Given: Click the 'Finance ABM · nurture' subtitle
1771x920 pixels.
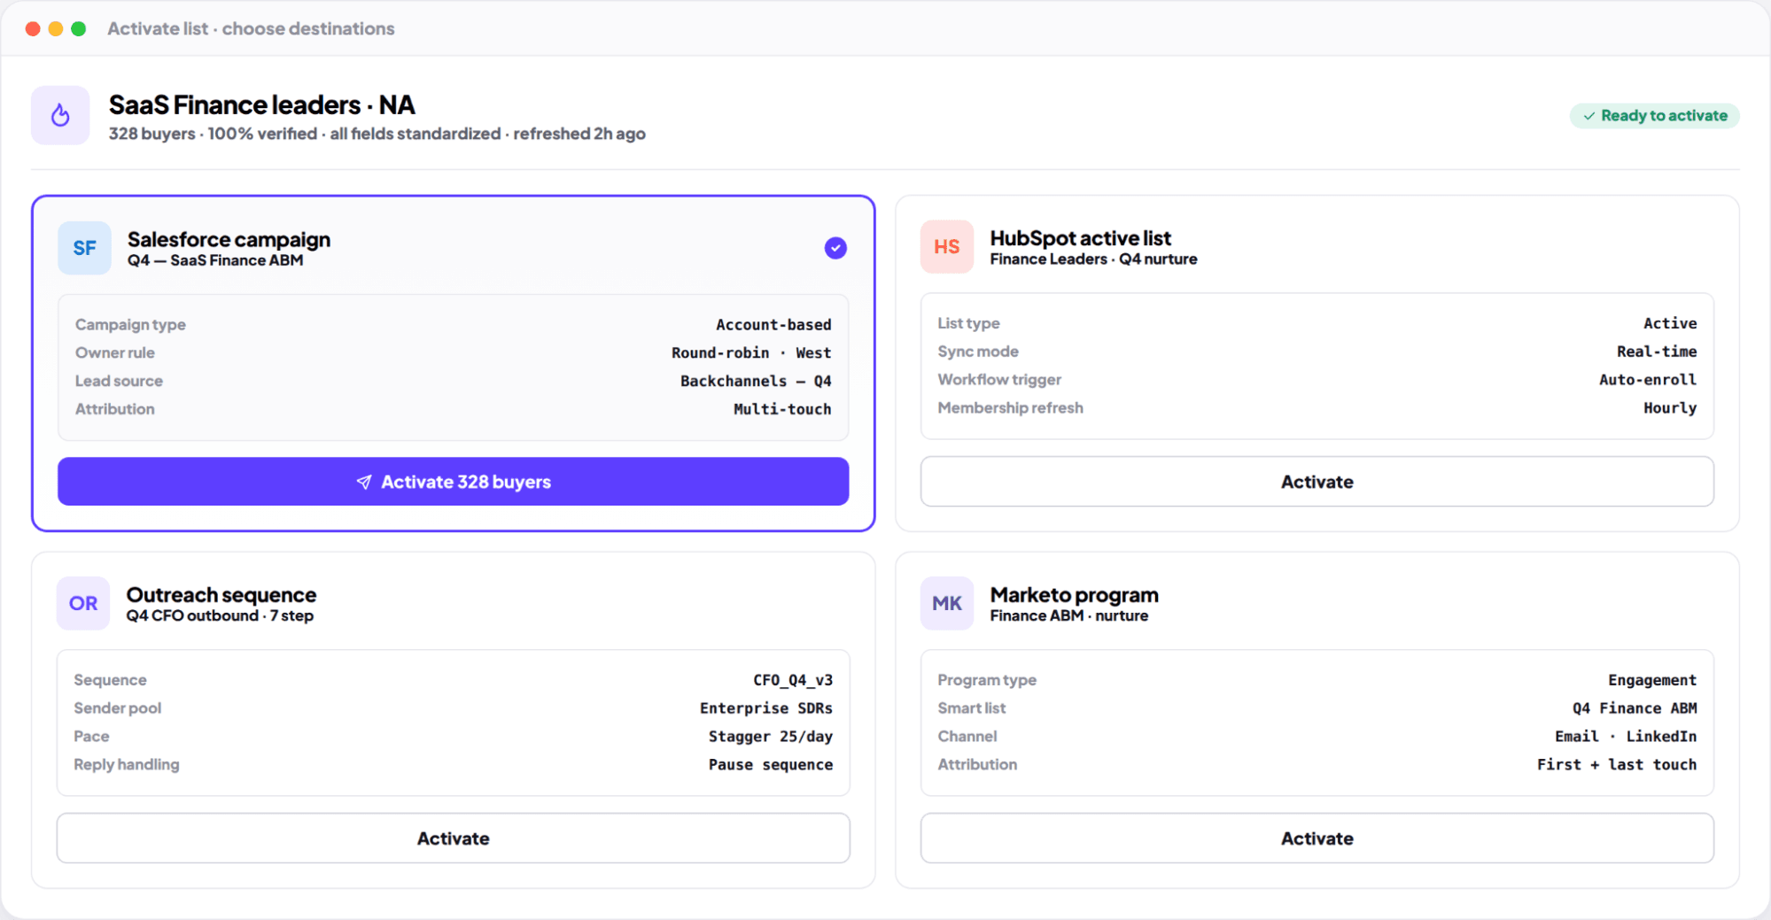Looking at the screenshot, I should [x=1068, y=615].
